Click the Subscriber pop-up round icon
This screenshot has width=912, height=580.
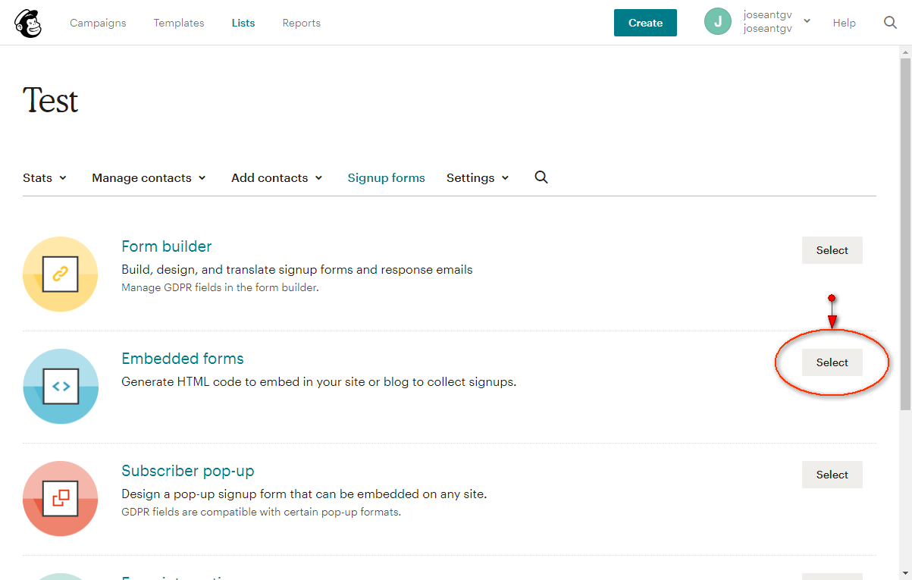tap(61, 499)
